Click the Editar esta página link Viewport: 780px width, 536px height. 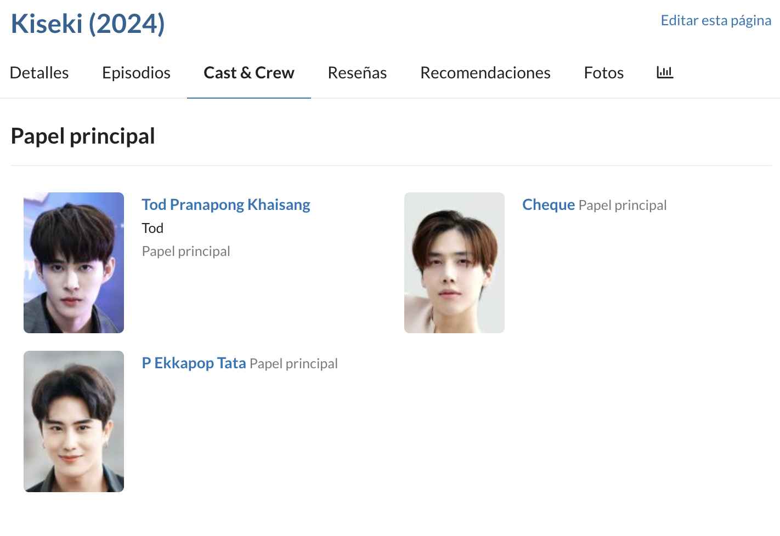pos(716,21)
